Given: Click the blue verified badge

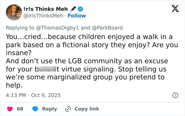Looking at the screenshot, I should pos(80,9).
